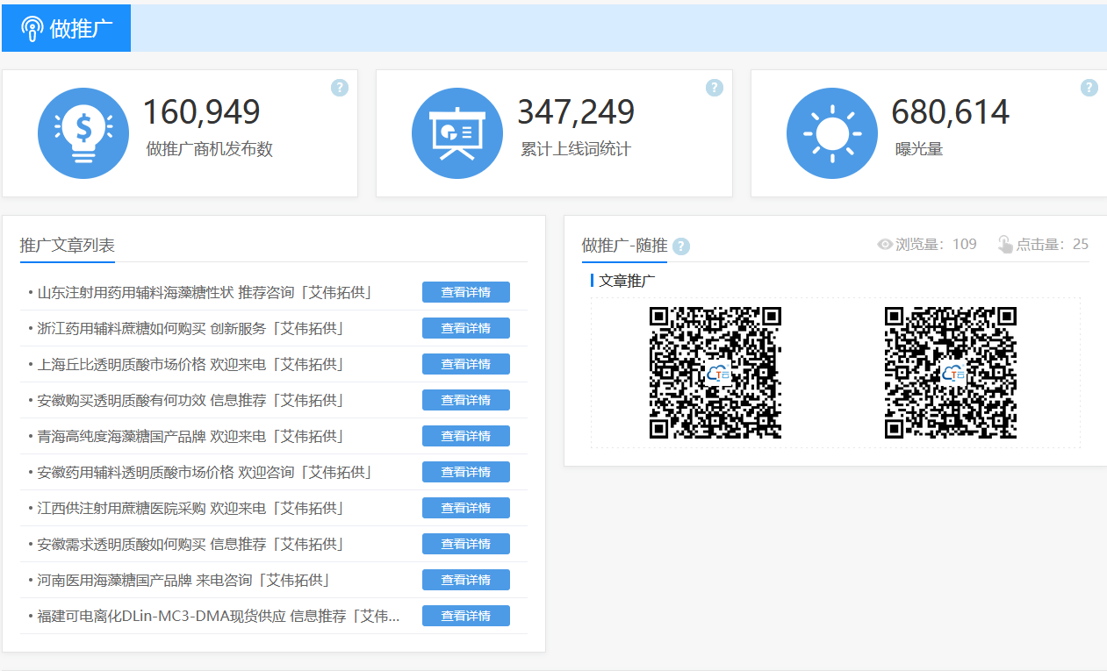
Task: Click the 累计上线词统计 label
Action: point(576,149)
